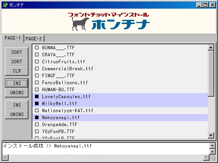Click the list scrollbar up arrow
Screen dimensions: 218x163
(x=211, y=47)
